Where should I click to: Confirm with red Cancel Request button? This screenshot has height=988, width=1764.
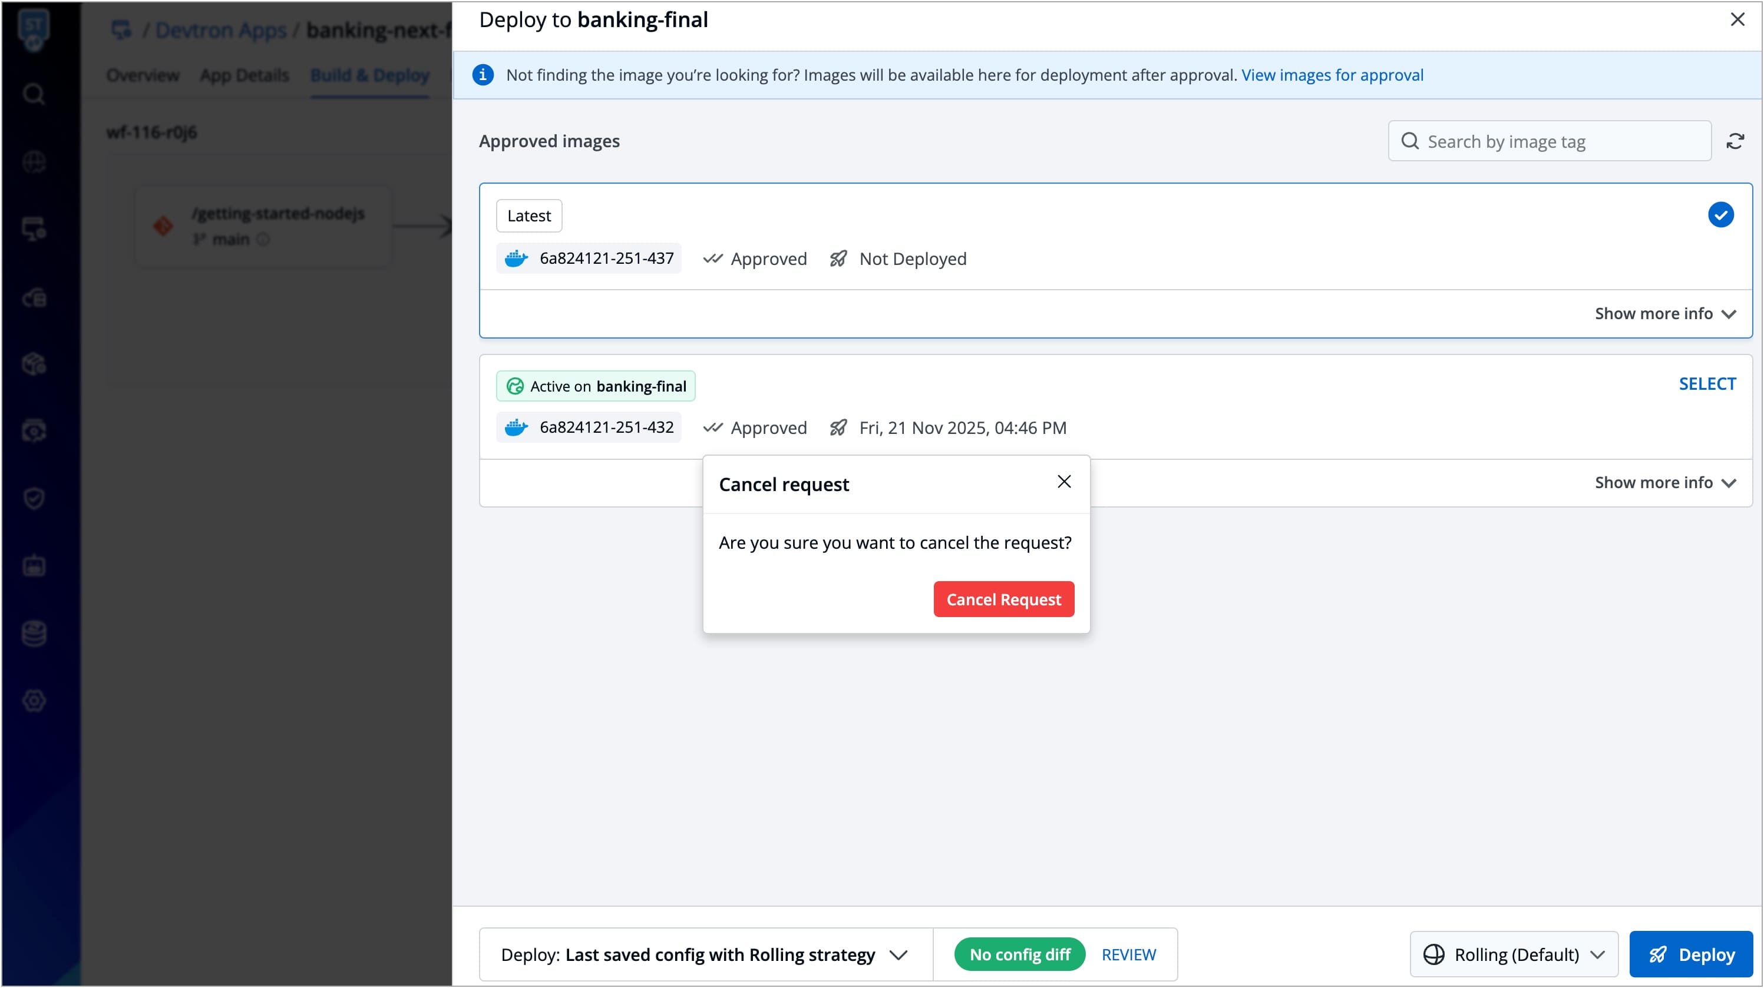tap(1003, 599)
